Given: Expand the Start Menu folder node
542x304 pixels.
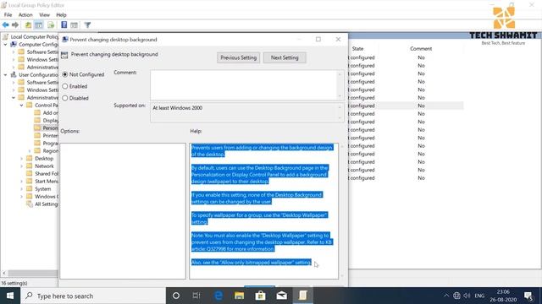Looking at the screenshot, I should click(21, 182).
